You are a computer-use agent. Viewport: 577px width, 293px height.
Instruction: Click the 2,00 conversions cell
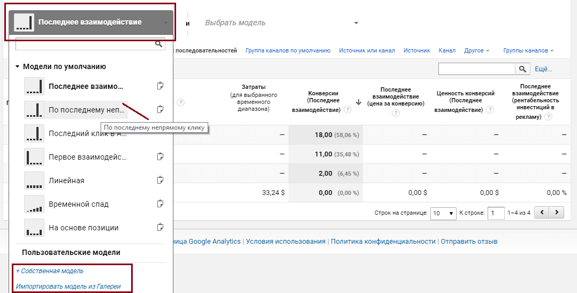[325, 174]
